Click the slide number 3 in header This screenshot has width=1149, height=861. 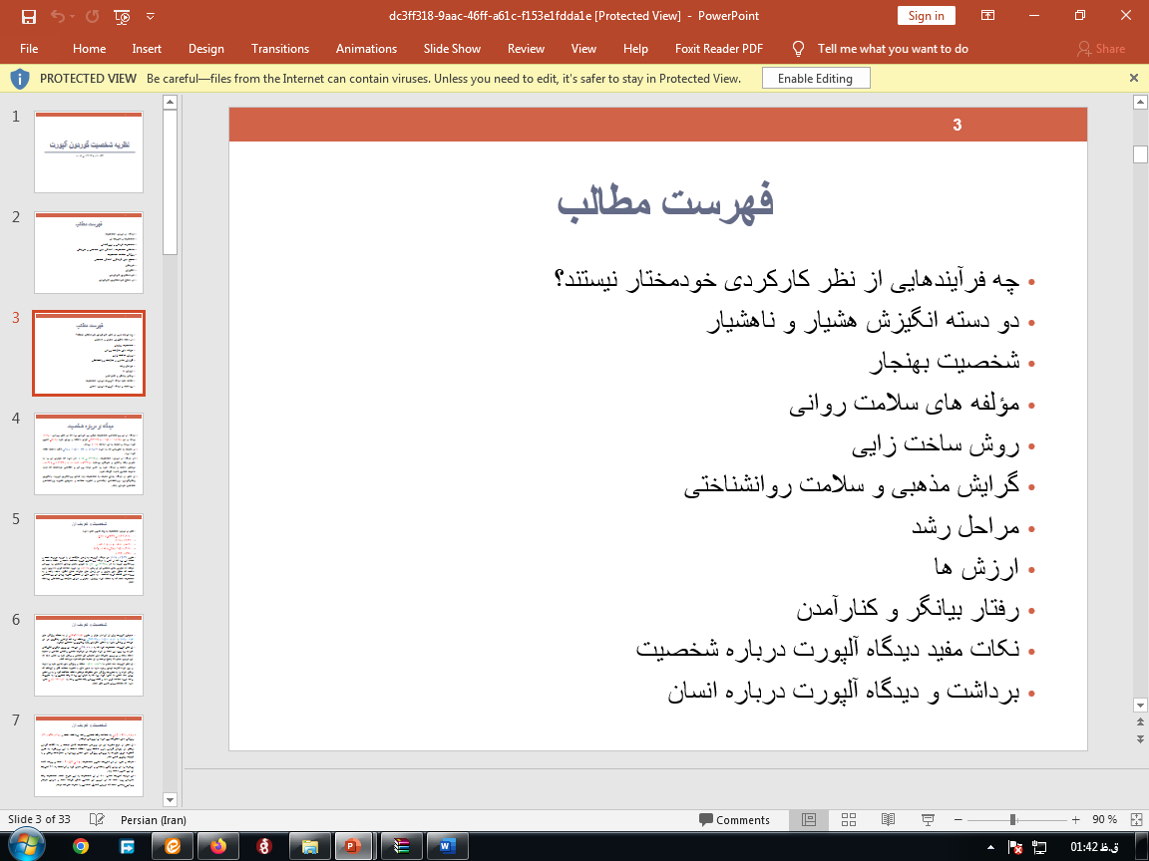click(957, 125)
